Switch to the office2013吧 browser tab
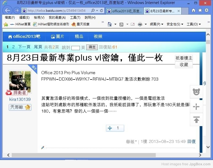The width and height of the screenshot is (213, 168). point(124,11)
